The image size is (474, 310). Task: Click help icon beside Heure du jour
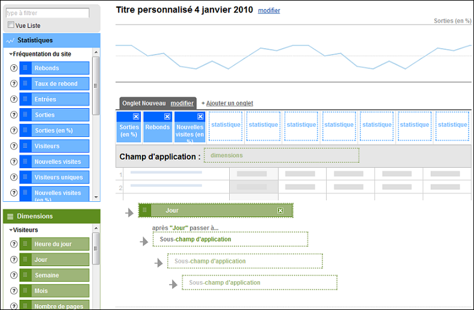click(14, 245)
